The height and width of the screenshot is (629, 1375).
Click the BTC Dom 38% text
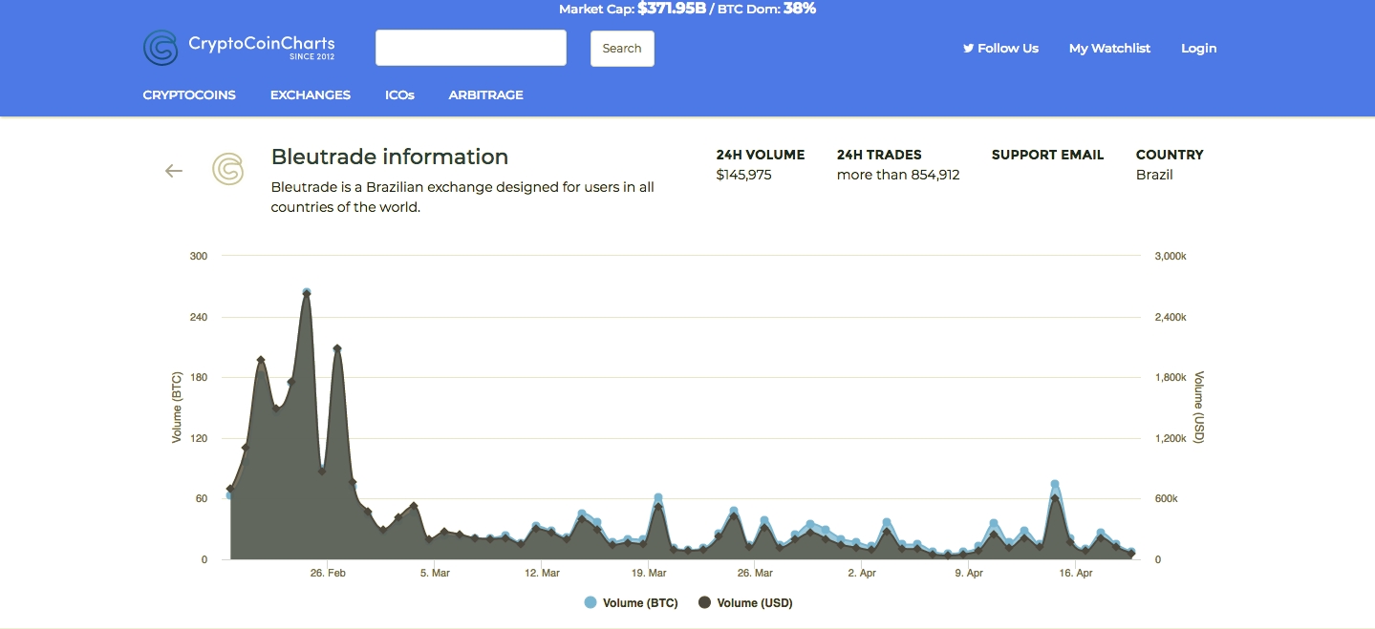[x=764, y=9]
